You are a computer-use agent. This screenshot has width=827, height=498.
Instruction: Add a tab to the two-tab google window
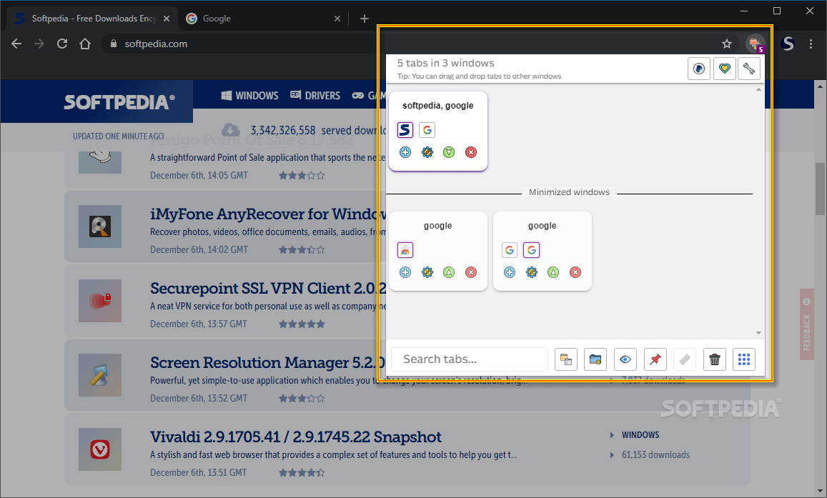(x=510, y=272)
